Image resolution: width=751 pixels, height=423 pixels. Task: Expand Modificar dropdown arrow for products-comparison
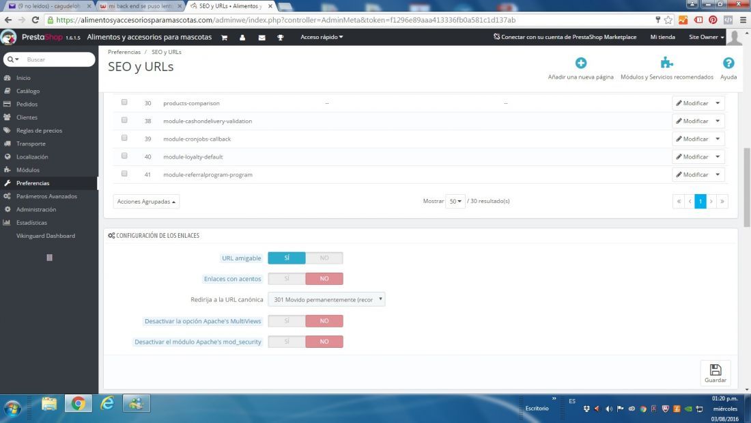click(718, 103)
